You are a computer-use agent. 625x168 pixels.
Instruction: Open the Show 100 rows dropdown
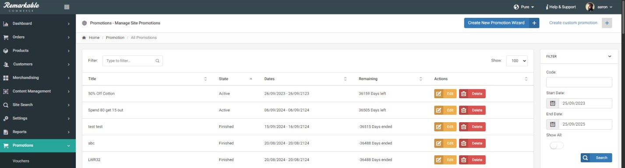tap(517, 61)
